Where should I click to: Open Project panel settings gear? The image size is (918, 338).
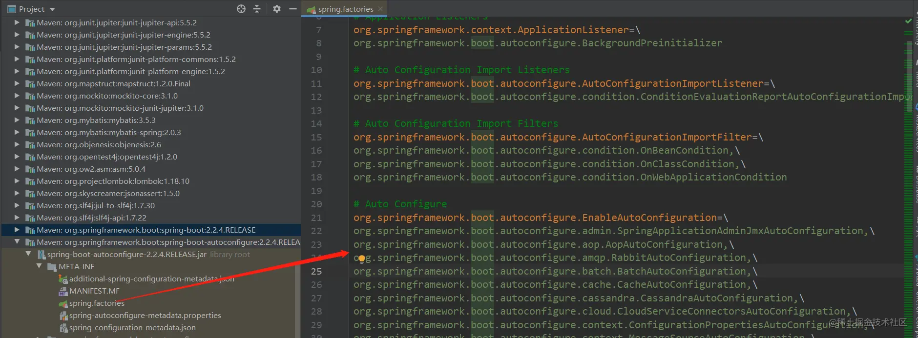(277, 9)
